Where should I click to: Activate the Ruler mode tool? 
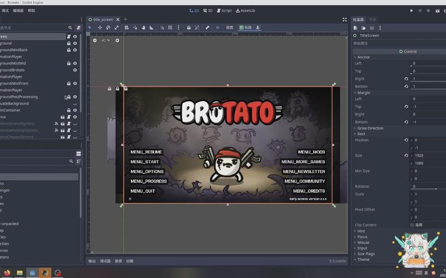152,27
